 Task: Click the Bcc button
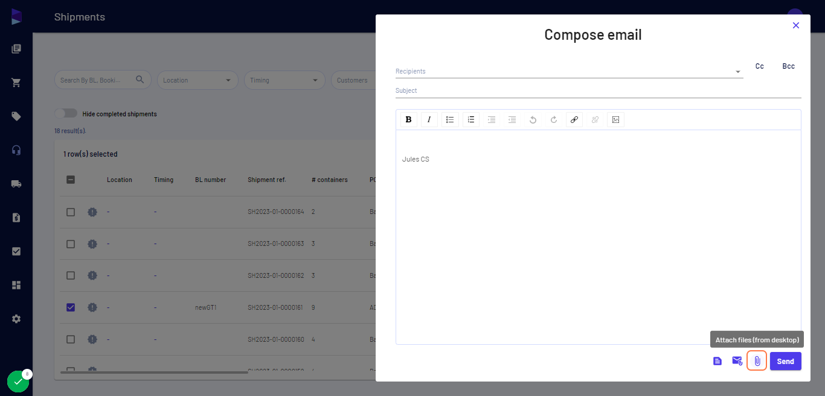click(789, 66)
